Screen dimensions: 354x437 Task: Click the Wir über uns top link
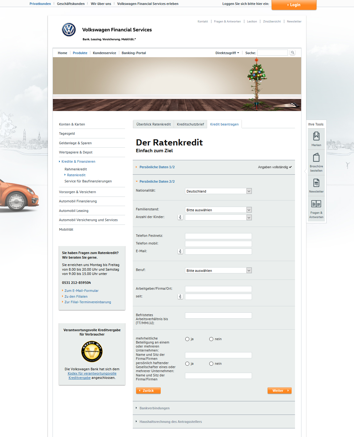click(101, 4)
